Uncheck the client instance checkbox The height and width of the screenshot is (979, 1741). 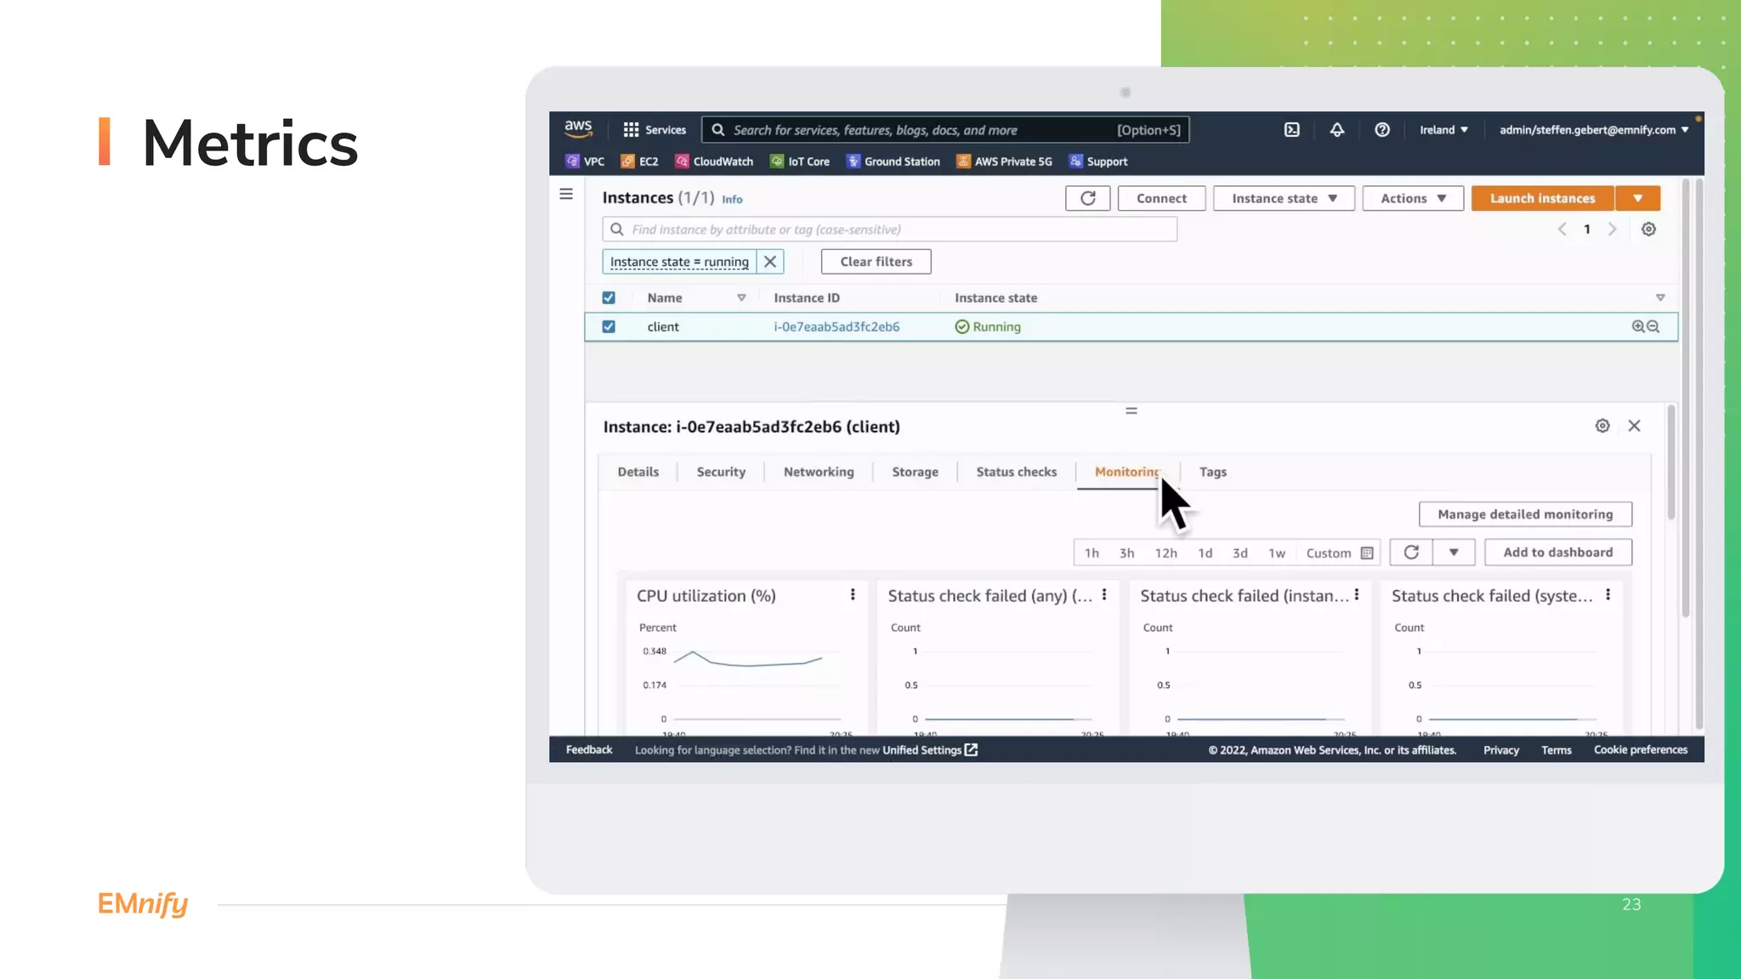click(x=609, y=327)
